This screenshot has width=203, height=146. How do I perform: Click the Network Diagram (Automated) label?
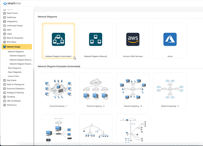click(x=59, y=57)
